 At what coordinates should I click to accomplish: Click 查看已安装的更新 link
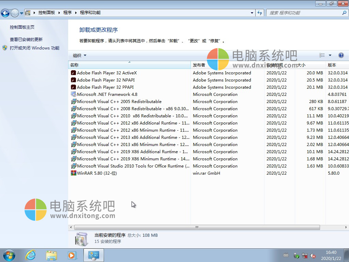(26, 39)
